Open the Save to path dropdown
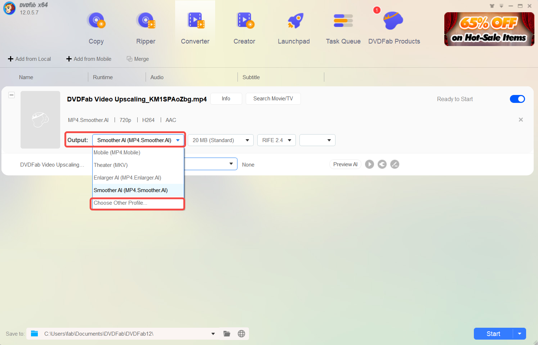The height and width of the screenshot is (345, 538). pyautogui.click(x=213, y=334)
